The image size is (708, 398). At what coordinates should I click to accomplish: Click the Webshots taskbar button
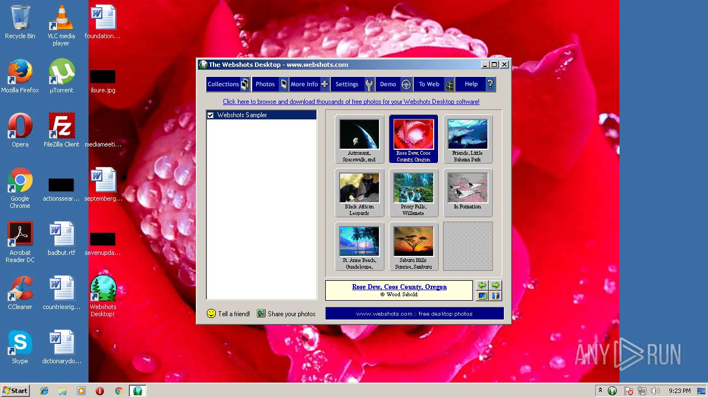coord(137,391)
